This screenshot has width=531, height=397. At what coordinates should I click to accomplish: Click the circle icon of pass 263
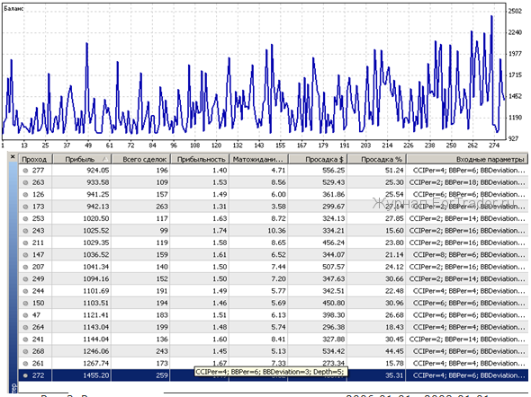tap(25, 183)
